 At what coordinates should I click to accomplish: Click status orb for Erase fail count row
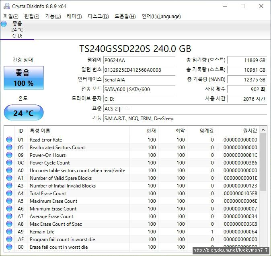pyautogui.click(x=9, y=247)
